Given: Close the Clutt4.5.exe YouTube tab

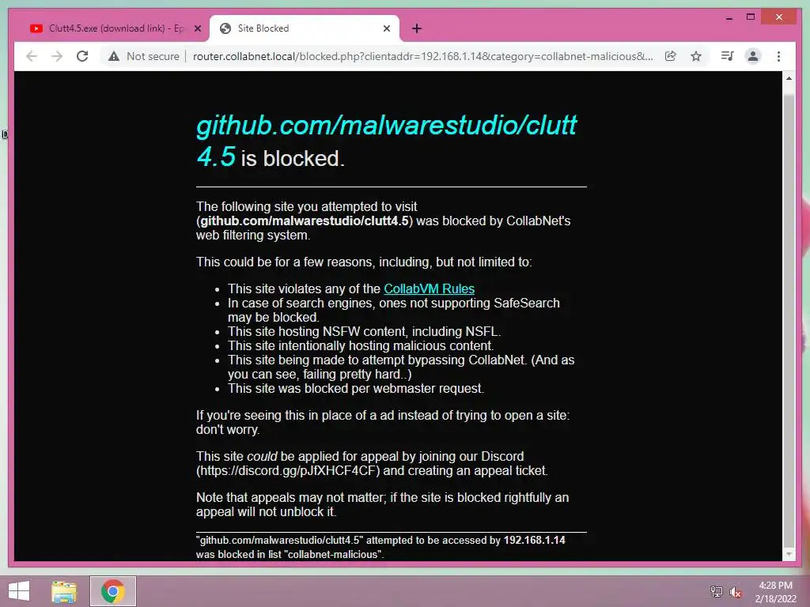Looking at the screenshot, I should pos(197,28).
